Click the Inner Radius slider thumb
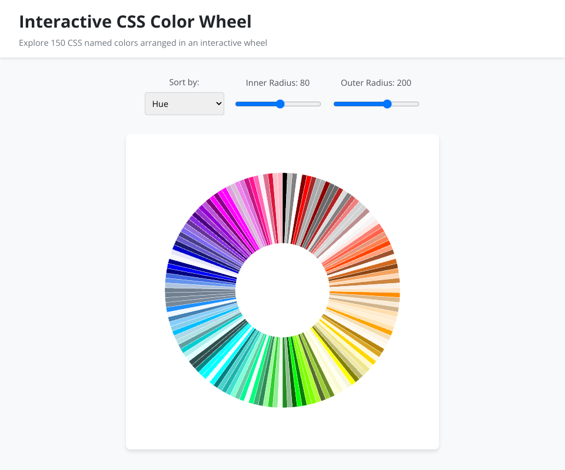The width and height of the screenshot is (565, 470). click(280, 104)
